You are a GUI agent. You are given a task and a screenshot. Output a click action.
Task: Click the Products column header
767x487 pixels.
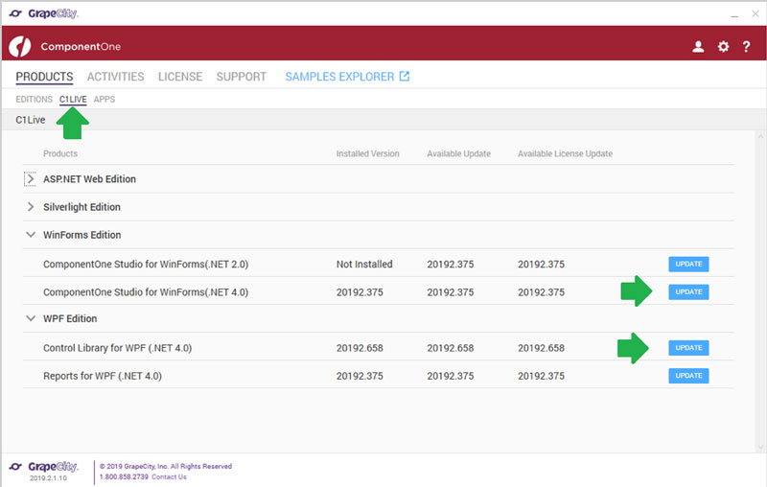(60, 153)
